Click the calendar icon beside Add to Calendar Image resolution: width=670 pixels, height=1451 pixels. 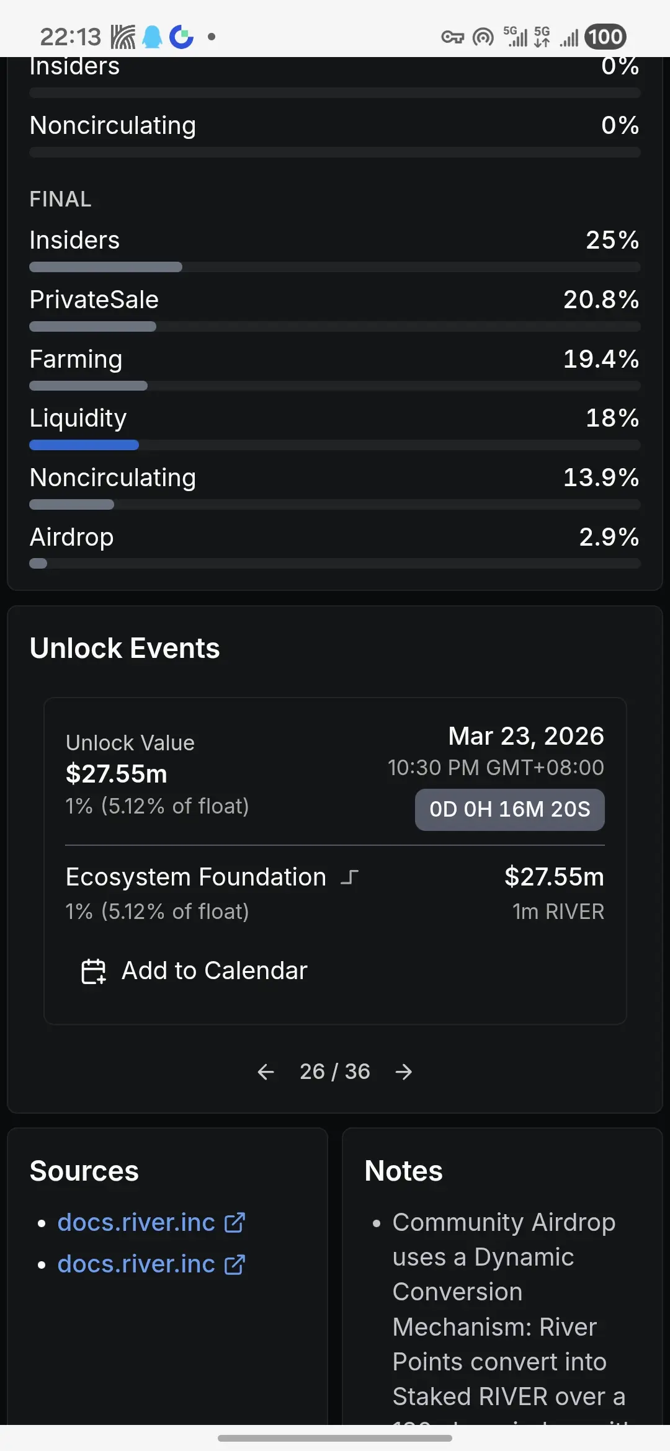[94, 971]
